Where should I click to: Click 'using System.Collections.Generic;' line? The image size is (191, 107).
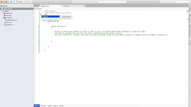pos(58,13)
